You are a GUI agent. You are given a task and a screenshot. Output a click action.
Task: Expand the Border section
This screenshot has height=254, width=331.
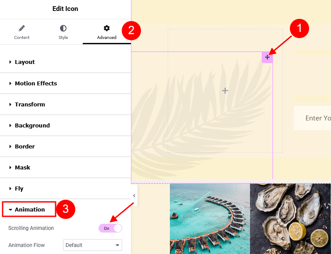[x=65, y=147]
